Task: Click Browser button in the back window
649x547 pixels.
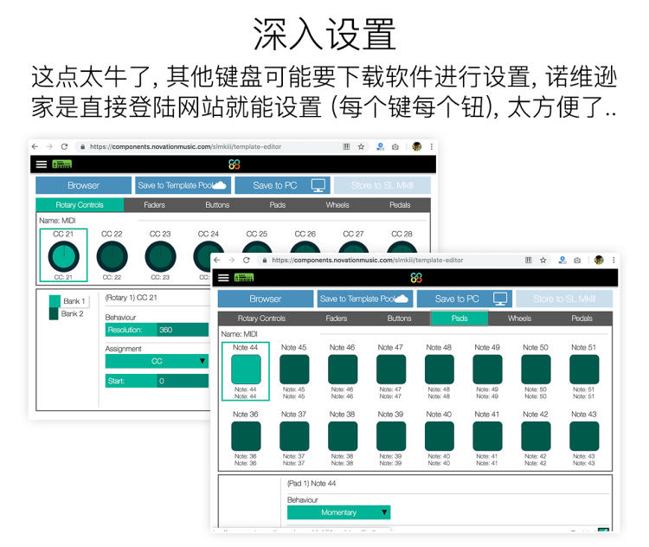Action: [83, 185]
